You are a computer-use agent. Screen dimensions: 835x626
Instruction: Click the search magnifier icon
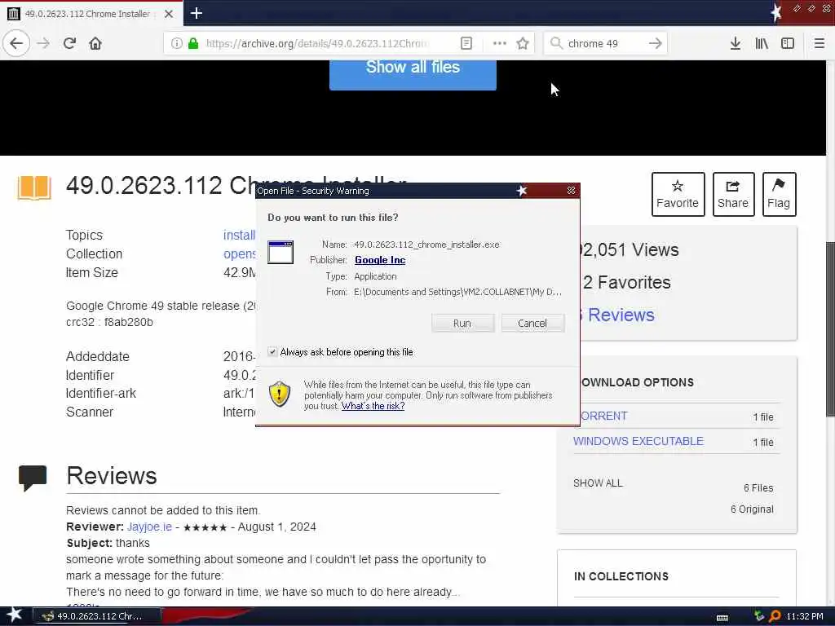(x=556, y=43)
